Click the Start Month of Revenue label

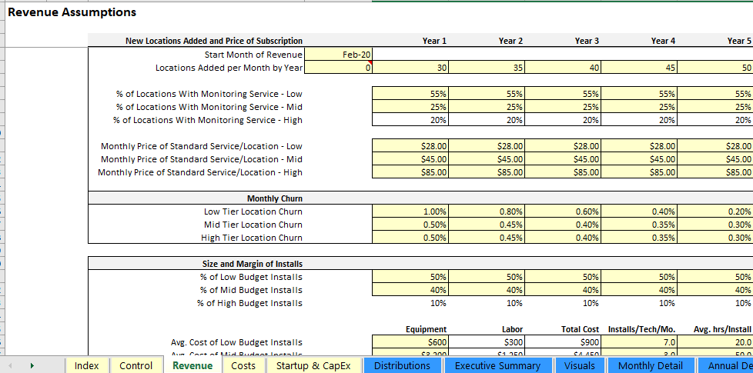253,55
